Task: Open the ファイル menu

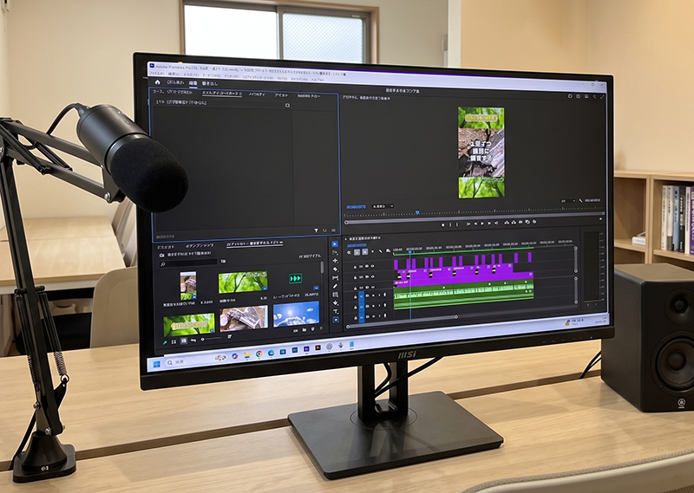Action: pyautogui.click(x=157, y=74)
